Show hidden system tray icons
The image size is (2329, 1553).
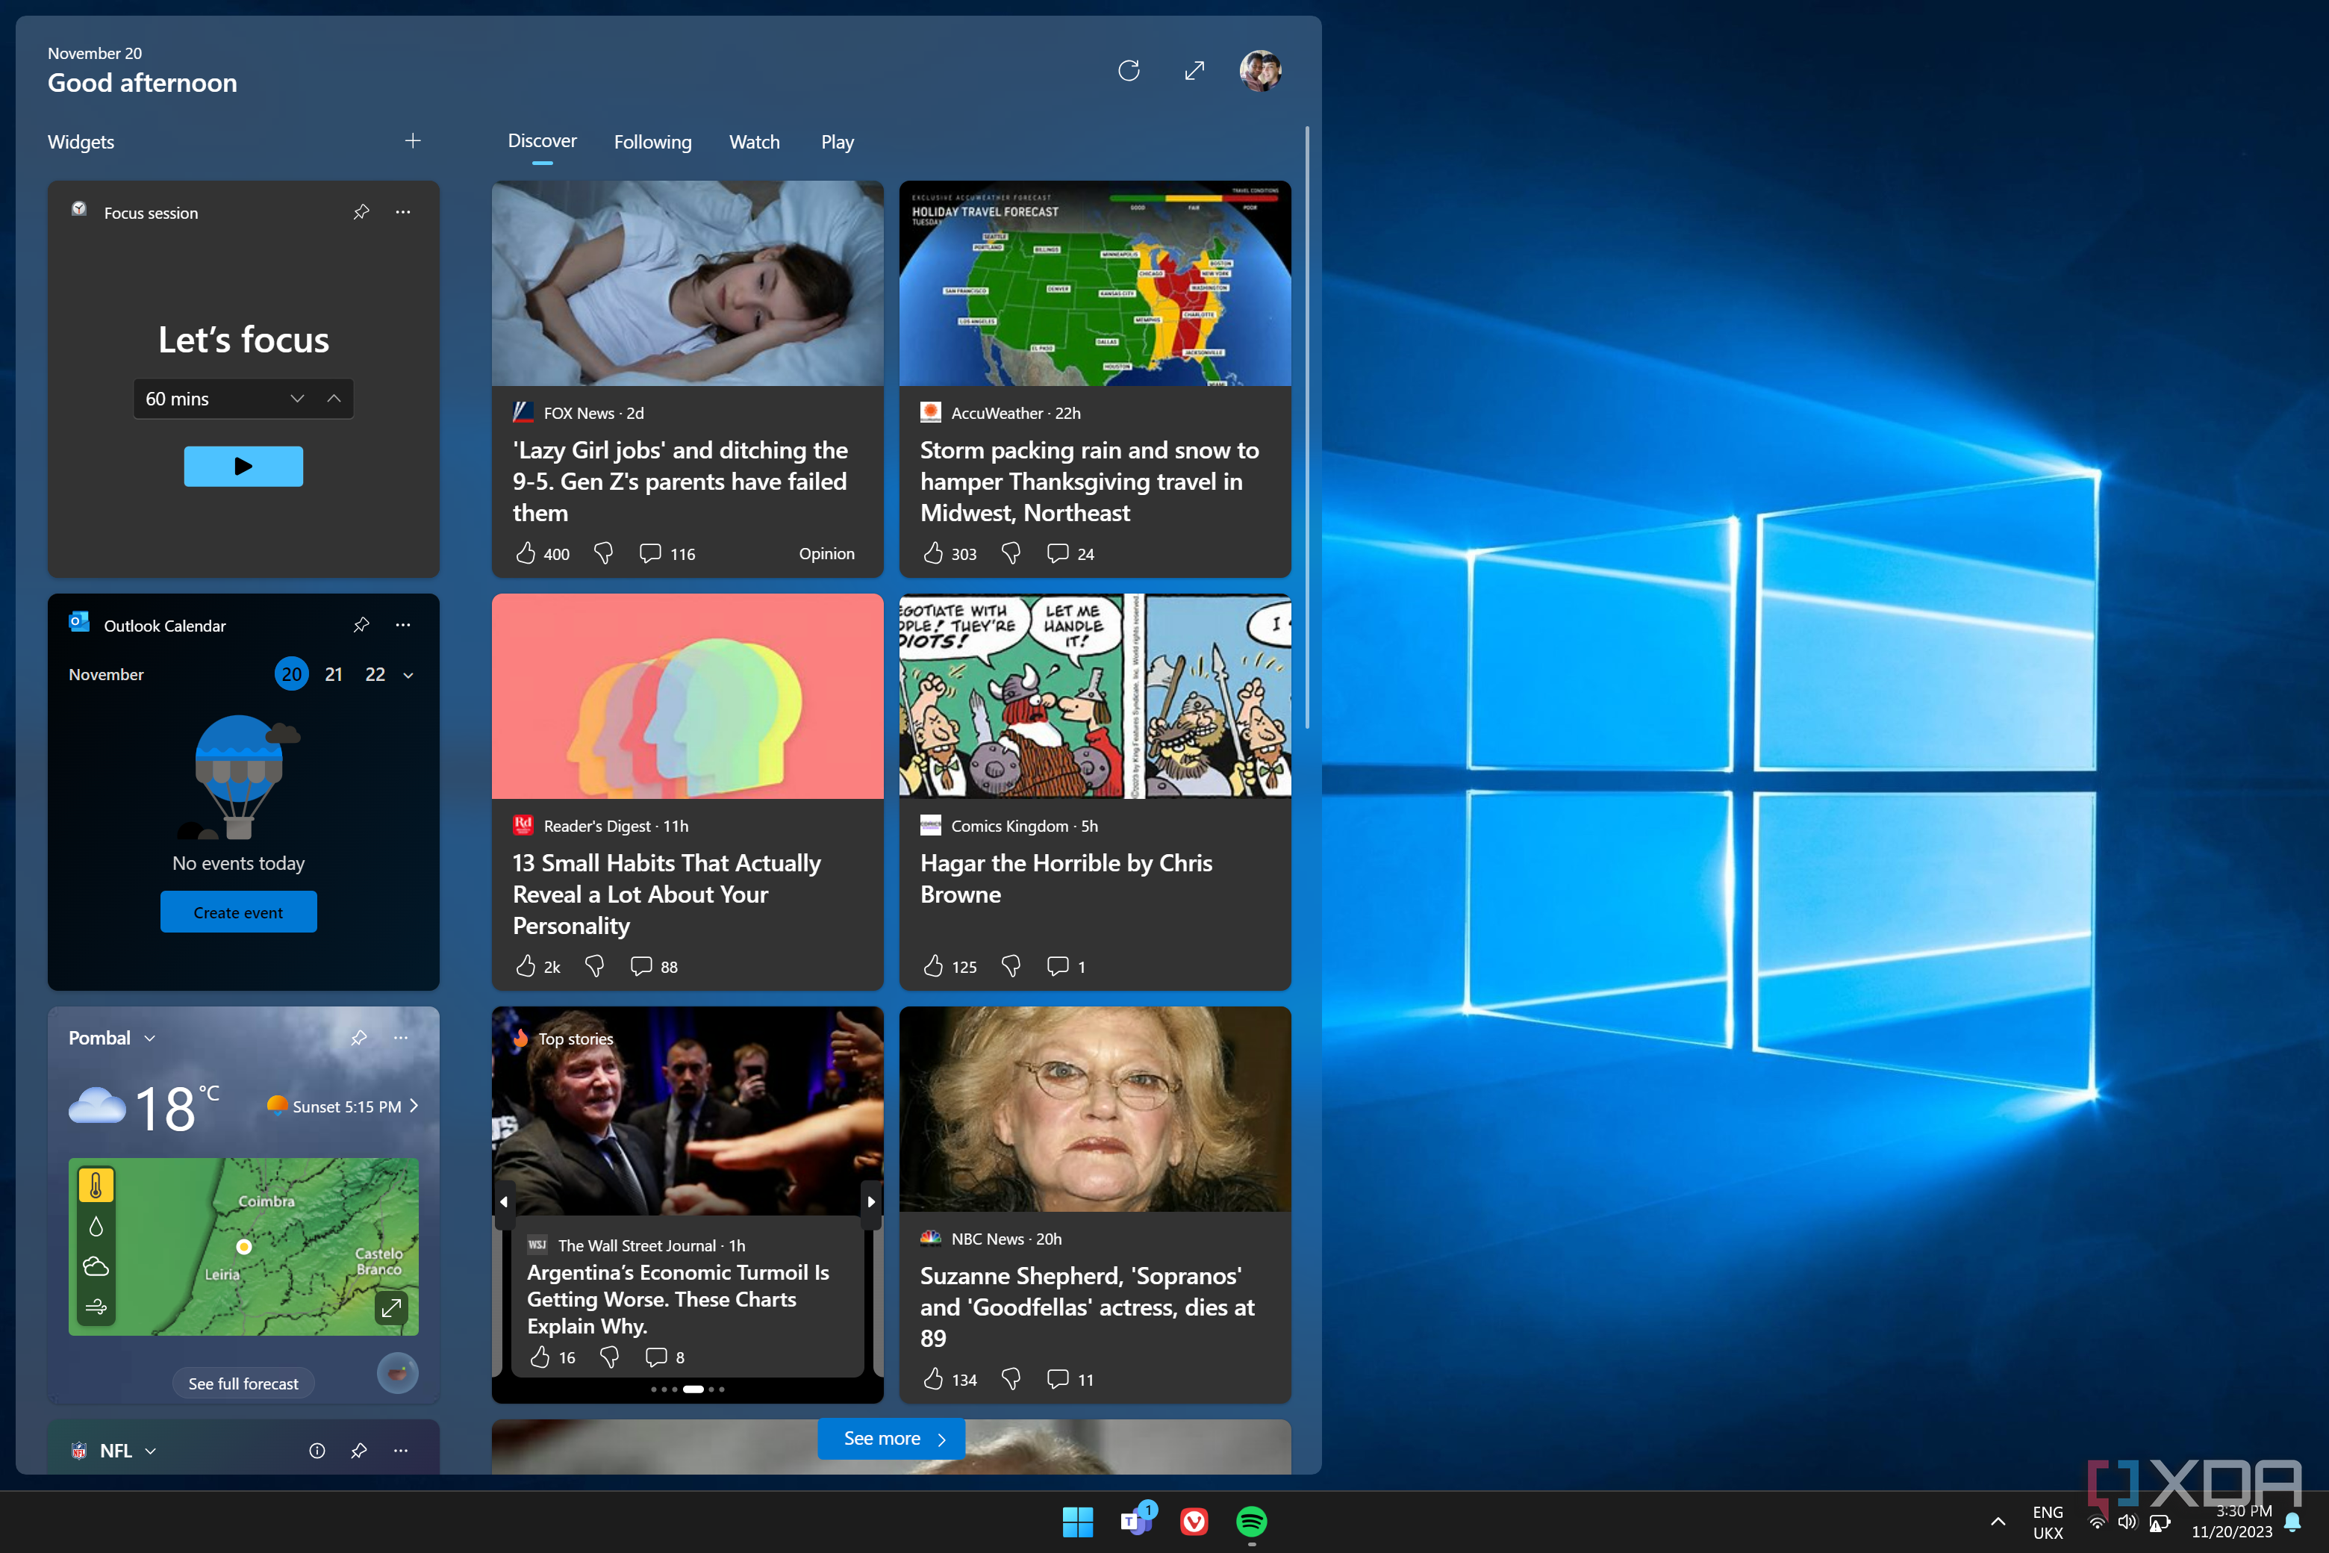1998,1522
